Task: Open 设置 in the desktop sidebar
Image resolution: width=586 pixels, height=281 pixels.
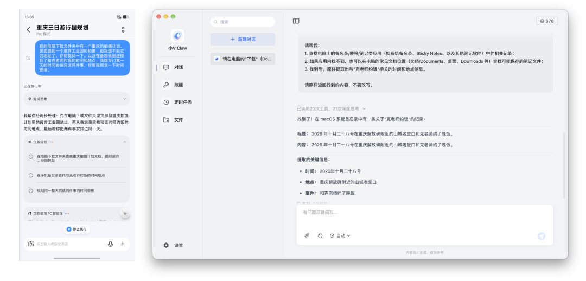Action: click(x=174, y=246)
